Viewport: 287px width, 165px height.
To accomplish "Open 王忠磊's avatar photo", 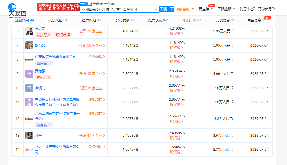I will (x=29, y=31).
